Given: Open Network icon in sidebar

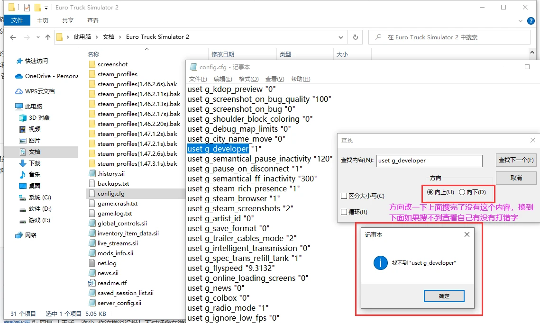Looking at the screenshot, I should (x=19, y=236).
